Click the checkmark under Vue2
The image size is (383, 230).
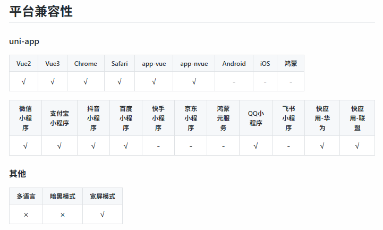(24, 82)
